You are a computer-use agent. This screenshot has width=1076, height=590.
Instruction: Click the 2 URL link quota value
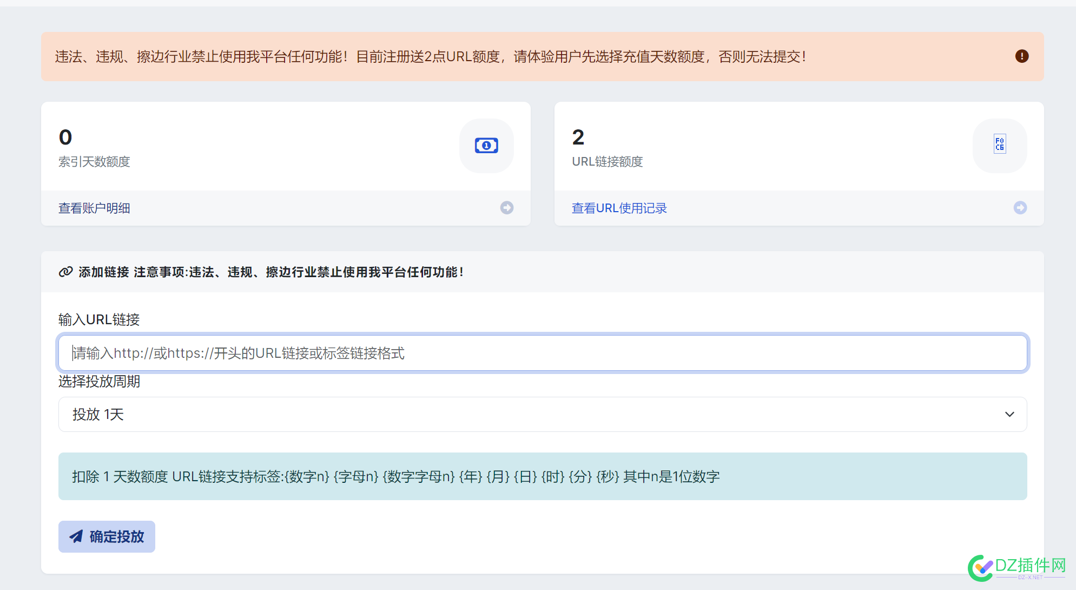tap(578, 137)
